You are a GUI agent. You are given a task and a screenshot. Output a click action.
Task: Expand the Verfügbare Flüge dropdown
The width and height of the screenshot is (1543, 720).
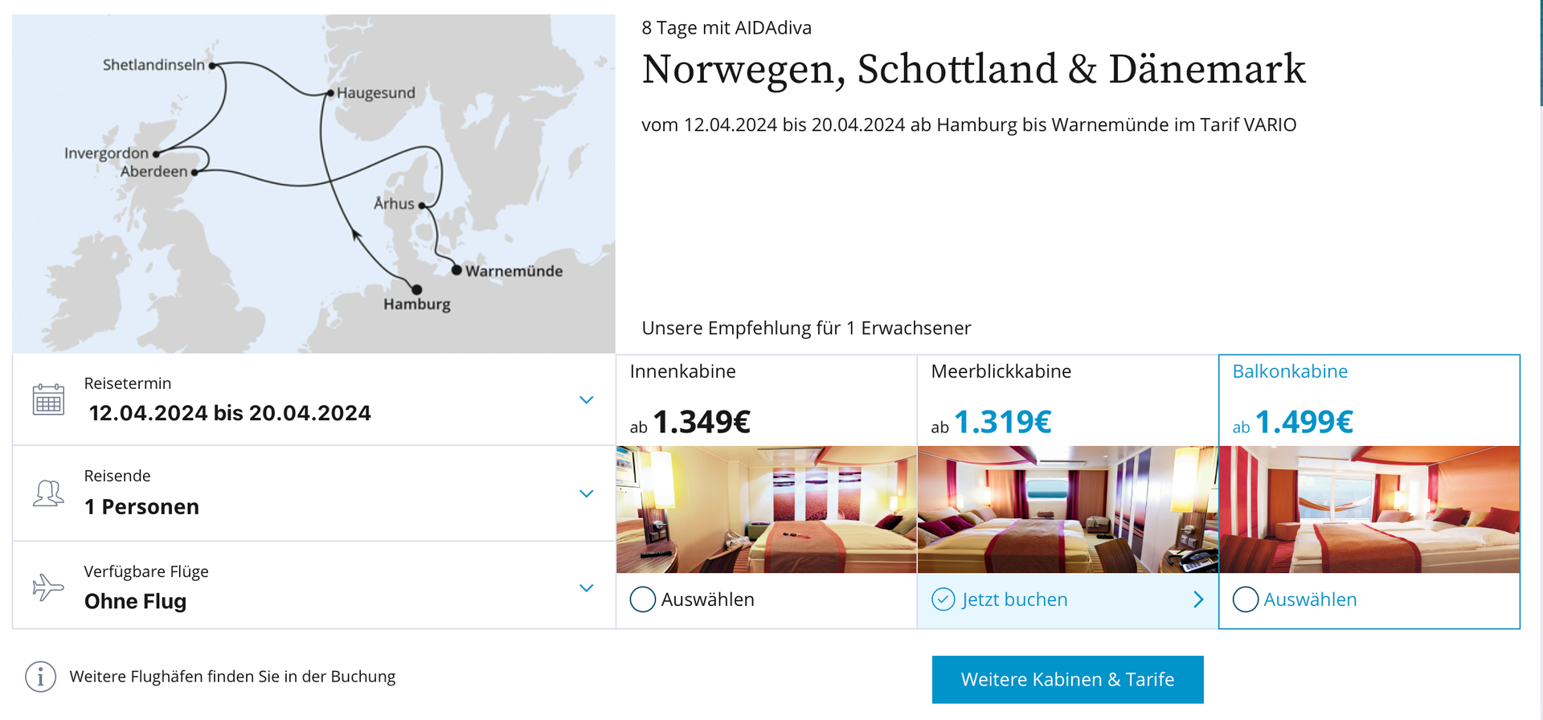point(314,586)
